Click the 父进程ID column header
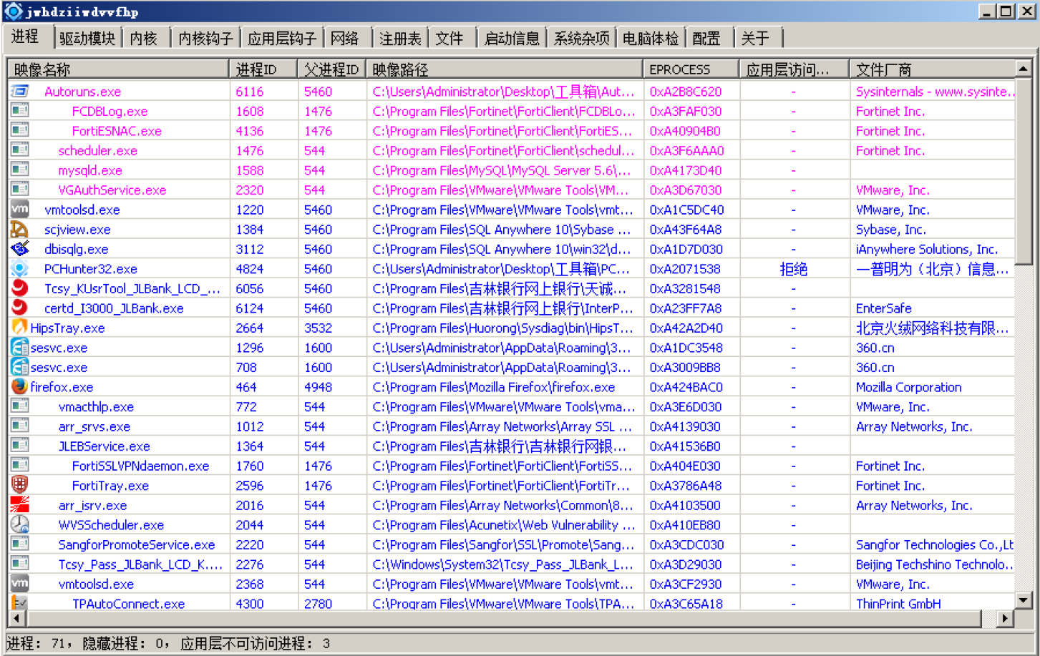The width and height of the screenshot is (1040, 656). pyautogui.click(x=332, y=69)
